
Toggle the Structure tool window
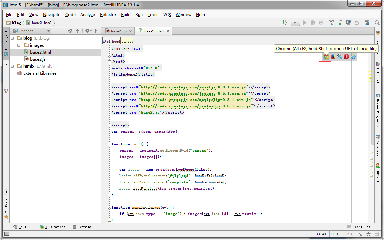pos(6,78)
